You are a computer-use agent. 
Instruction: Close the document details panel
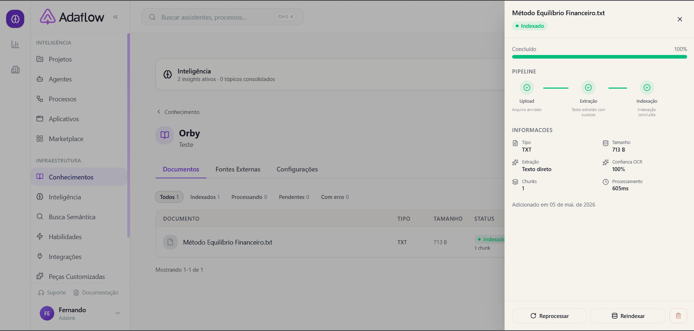pyautogui.click(x=680, y=19)
